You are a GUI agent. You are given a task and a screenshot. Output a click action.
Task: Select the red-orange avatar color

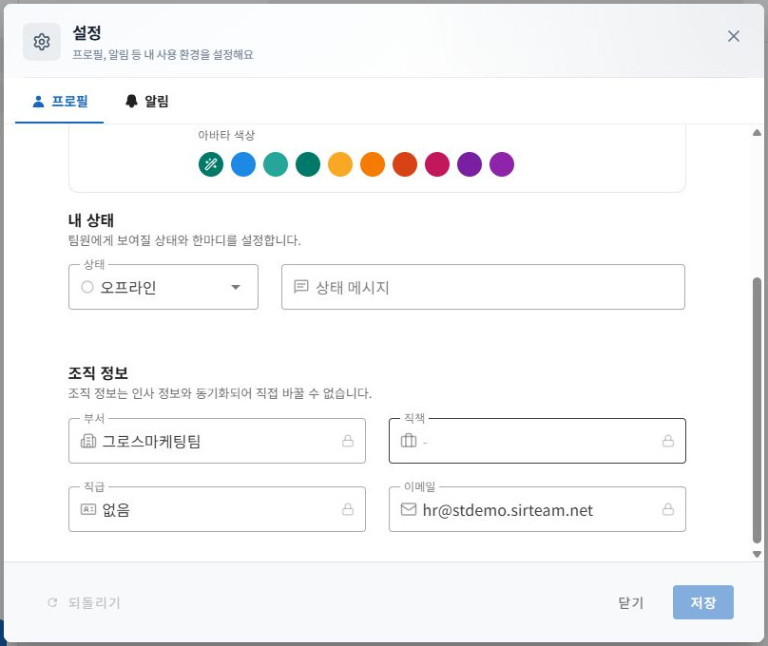click(x=405, y=164)
